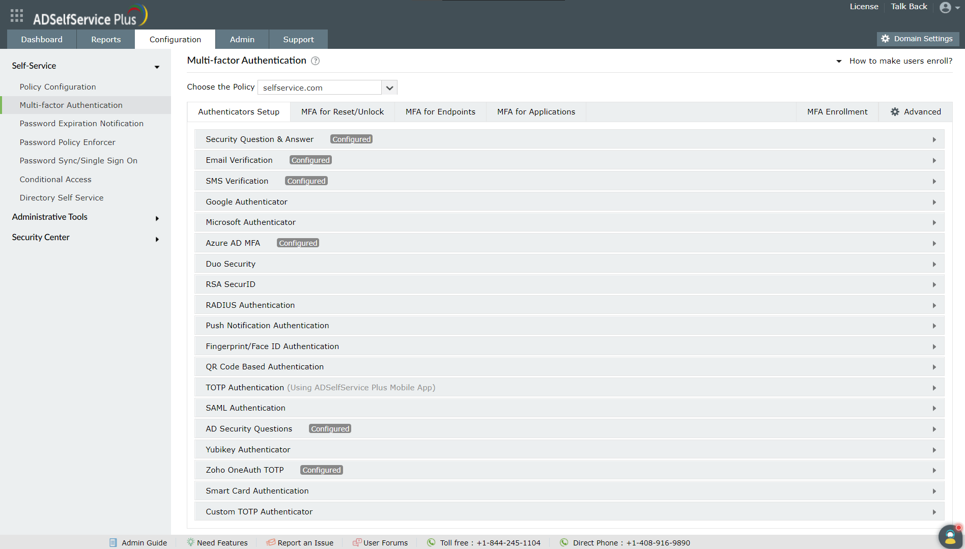Expand the Custom TOTP Authenticator row
The image size is (965, 549).
pos(570,512)
